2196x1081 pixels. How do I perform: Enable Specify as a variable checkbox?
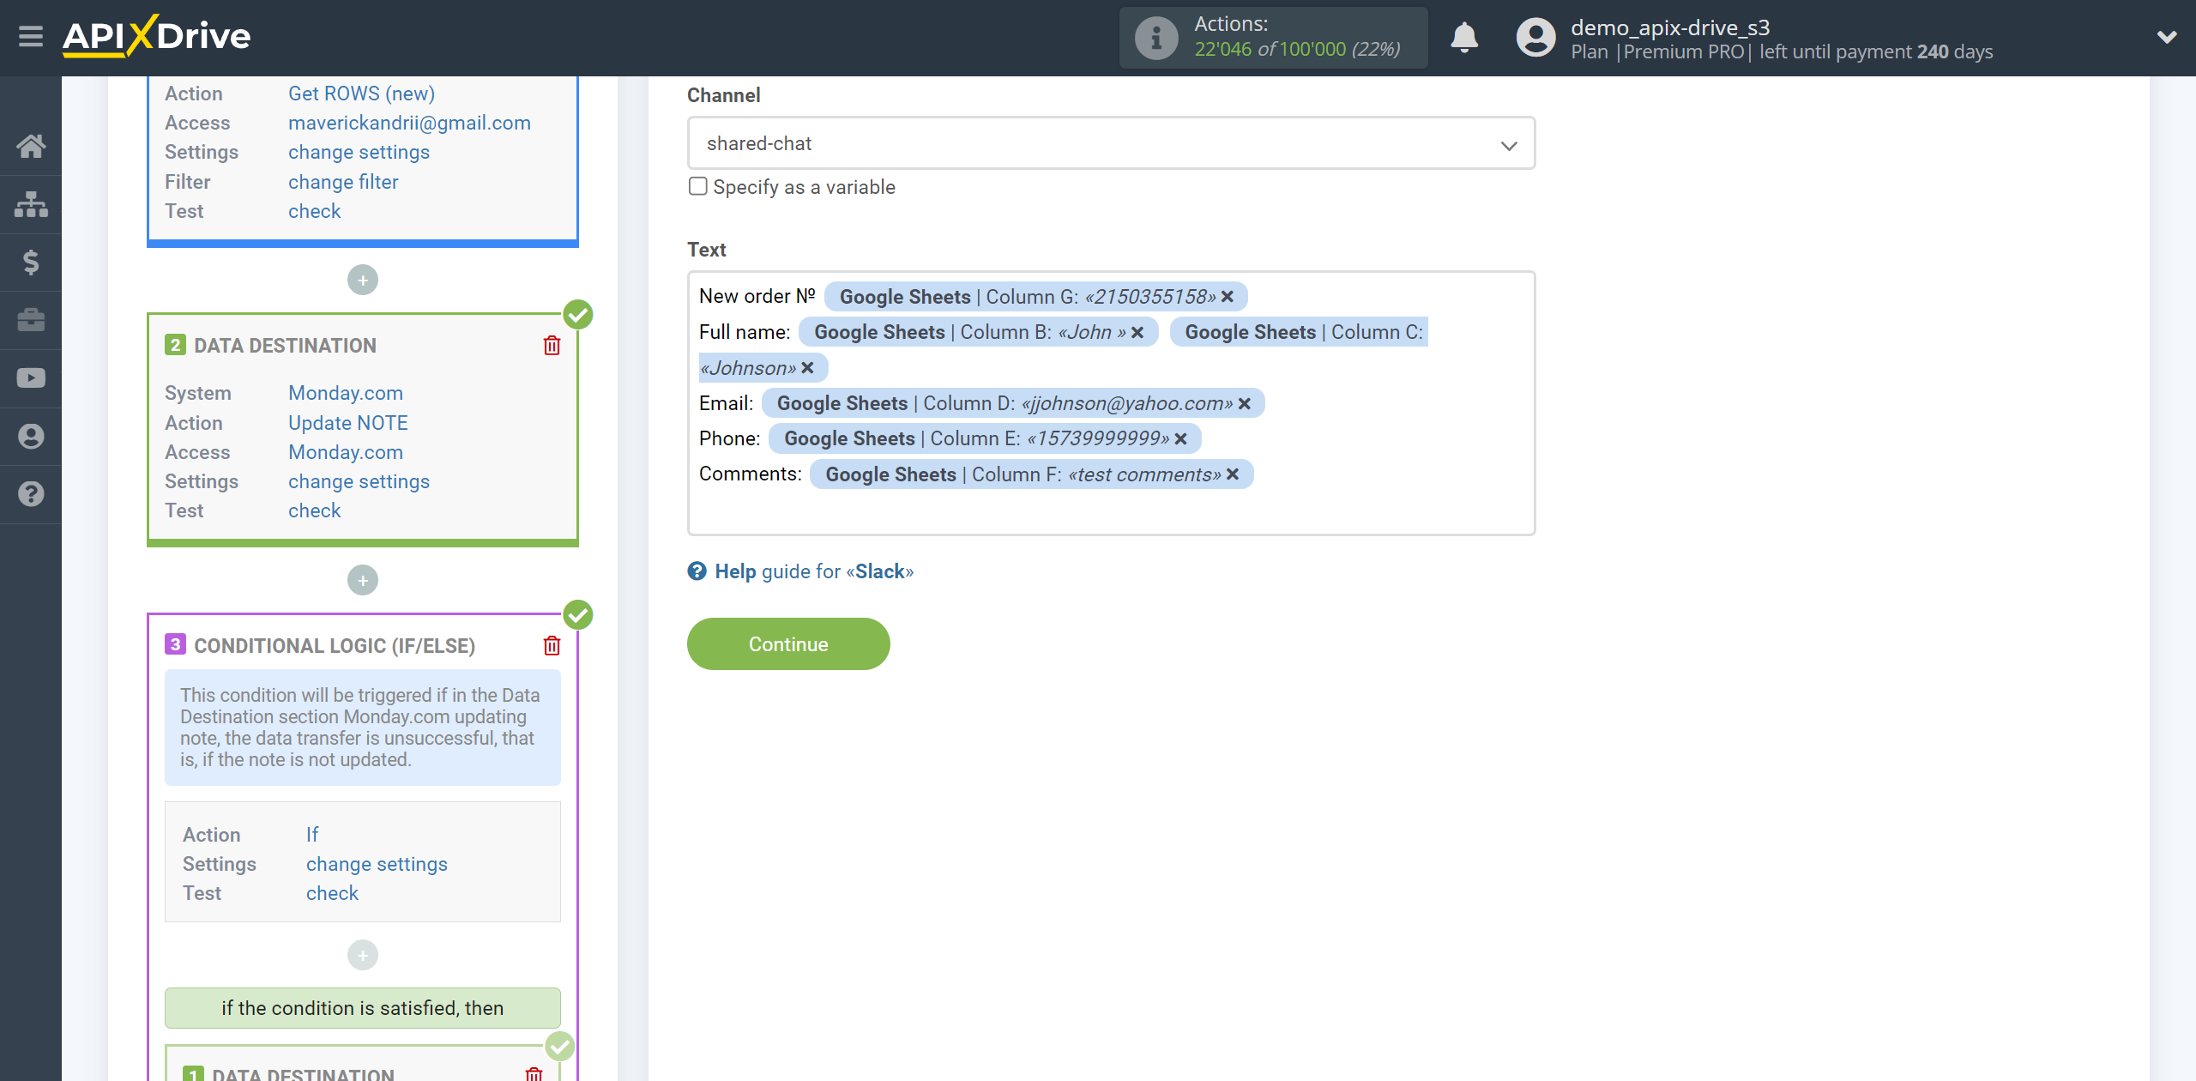[x=698, y=186]
